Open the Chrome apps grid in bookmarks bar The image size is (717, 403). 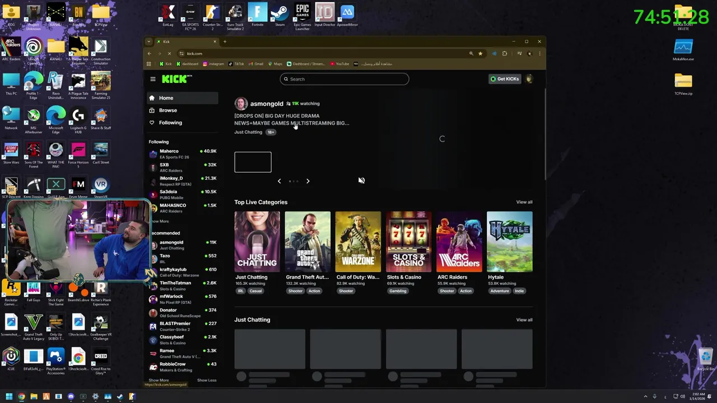[150, 64]
